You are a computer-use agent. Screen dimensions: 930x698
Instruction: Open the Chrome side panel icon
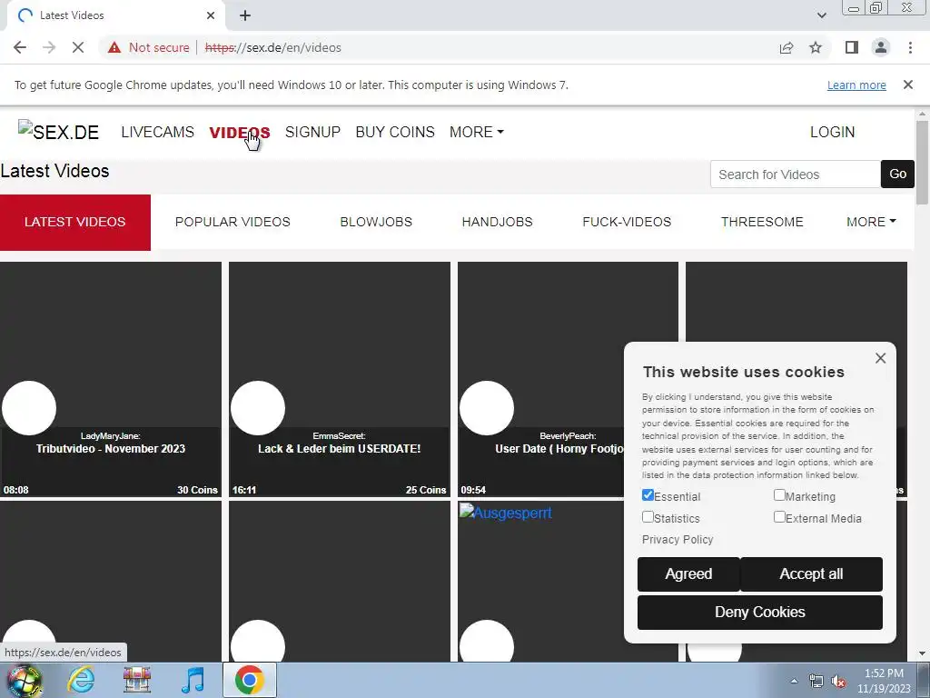pyautogui.click(x=852, y=47)
